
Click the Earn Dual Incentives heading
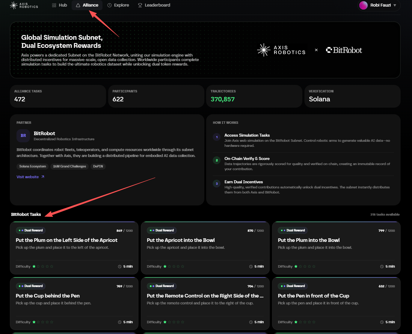[x=244, y=182]
